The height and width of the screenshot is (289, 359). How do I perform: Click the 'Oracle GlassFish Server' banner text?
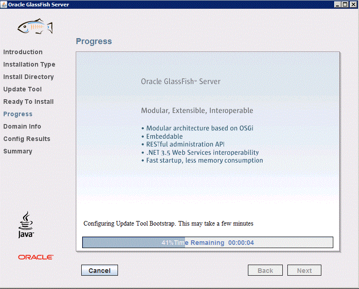tap(180, 81)
